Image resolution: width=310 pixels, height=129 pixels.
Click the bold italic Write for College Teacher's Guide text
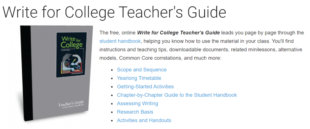tap(178, 33)
